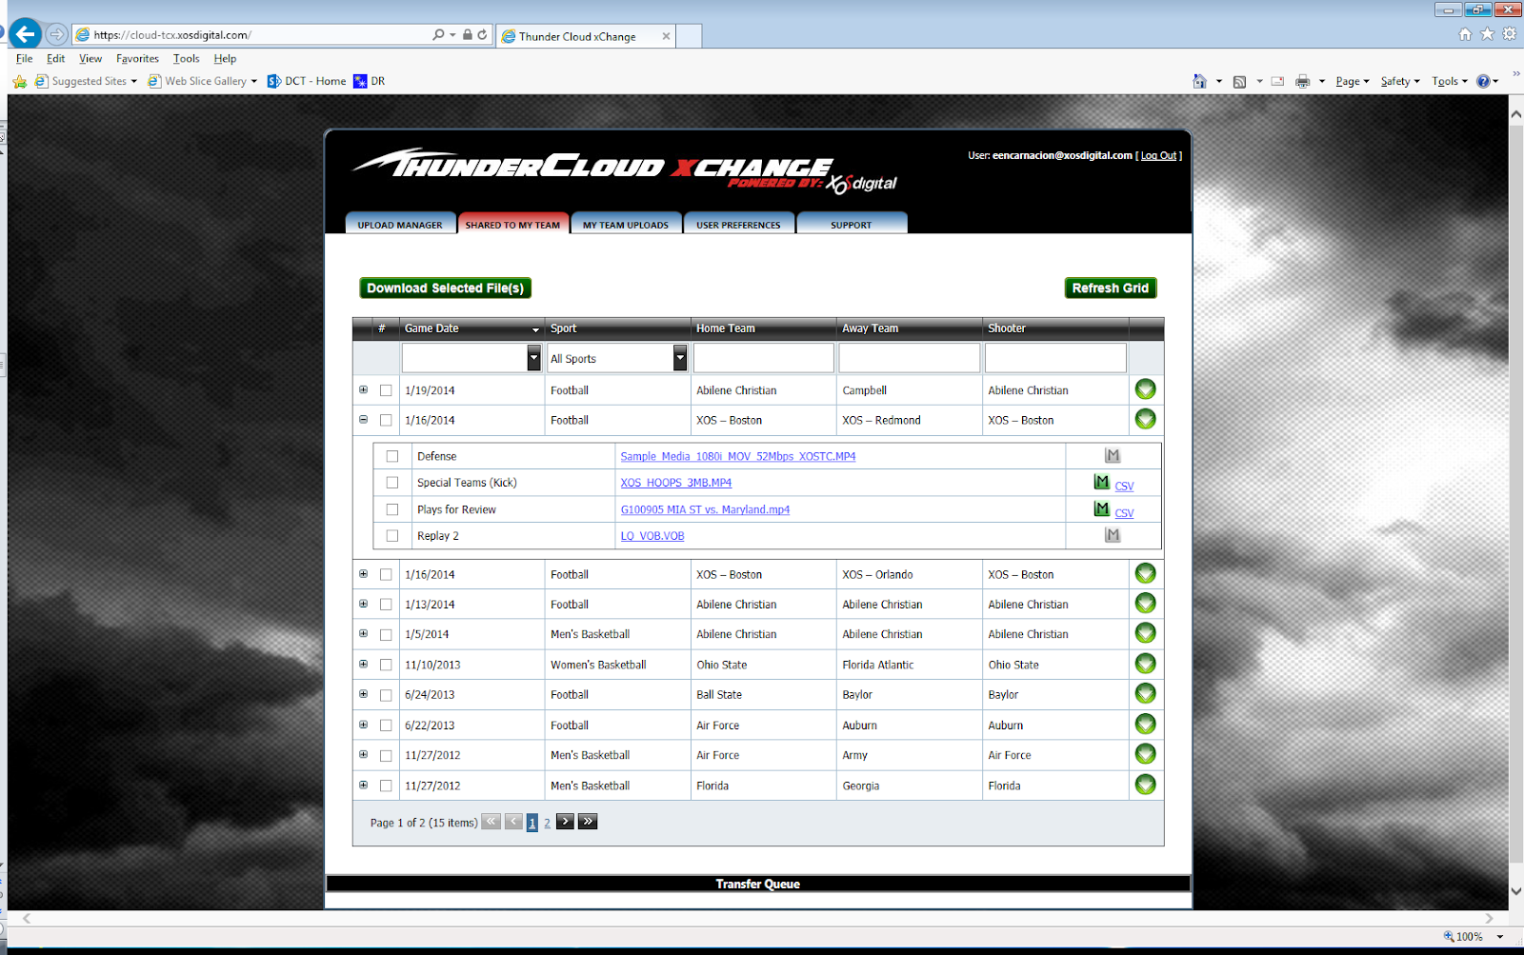Click green download icon for Air Force vs Army row

[x=1145, y=754]
